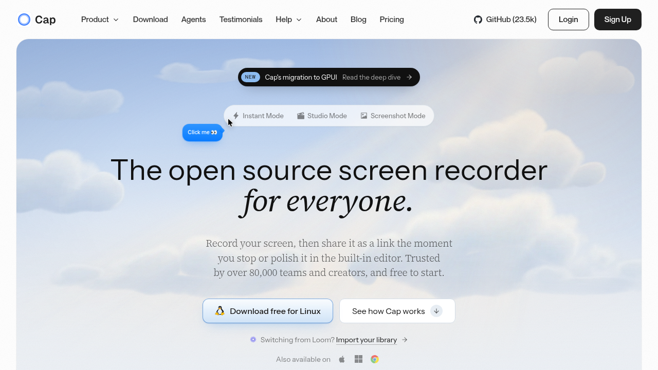This screenshot has width=658, height=370.
Task: Click the Apple platform icon
Action: 342,359
